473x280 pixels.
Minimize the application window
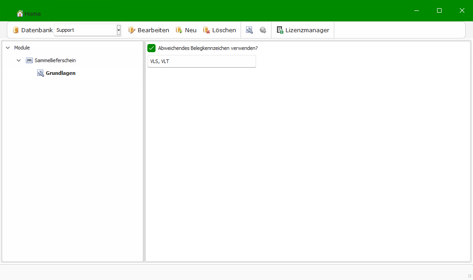[417, 10]
